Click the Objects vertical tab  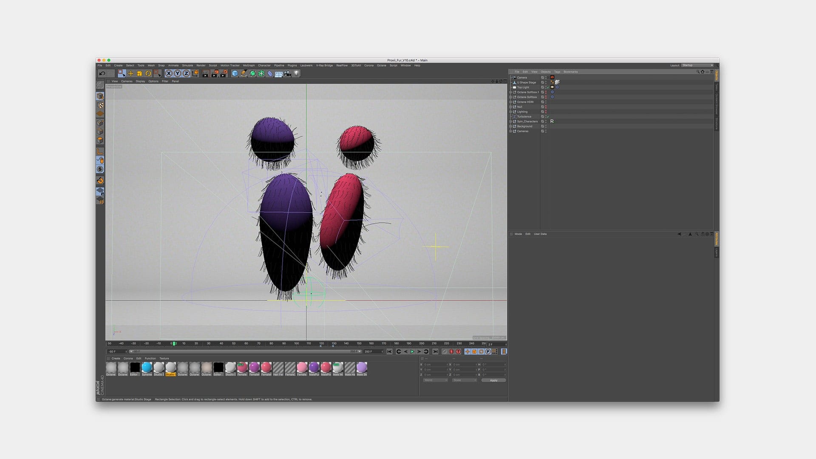click(x=716, y=76)
